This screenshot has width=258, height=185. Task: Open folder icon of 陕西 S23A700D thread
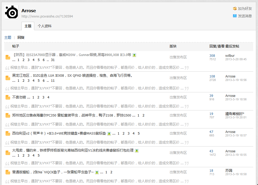tap(8, 57)
